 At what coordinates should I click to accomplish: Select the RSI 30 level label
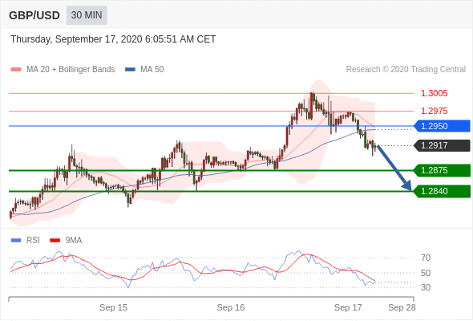(x=426, y=287)
